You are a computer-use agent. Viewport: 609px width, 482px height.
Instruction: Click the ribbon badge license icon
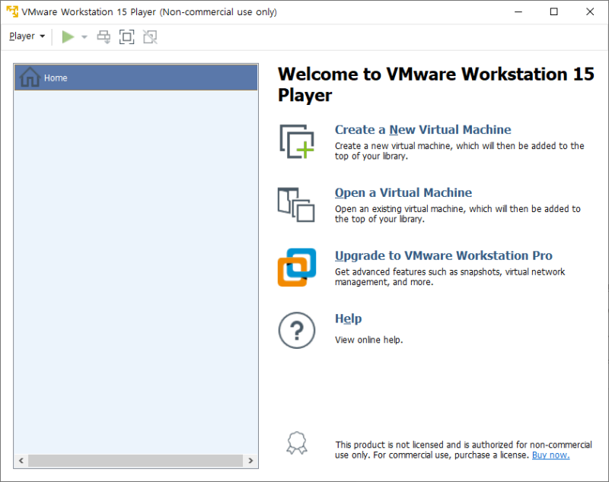coord(297,442)
